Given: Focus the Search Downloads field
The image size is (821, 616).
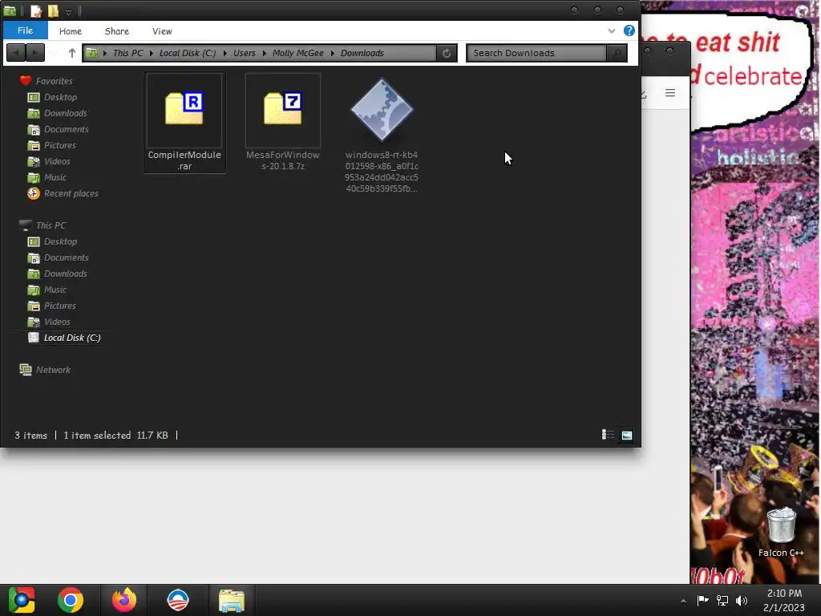Looking at the screenshot, I should pyautogui.click(x=536, y=53).
